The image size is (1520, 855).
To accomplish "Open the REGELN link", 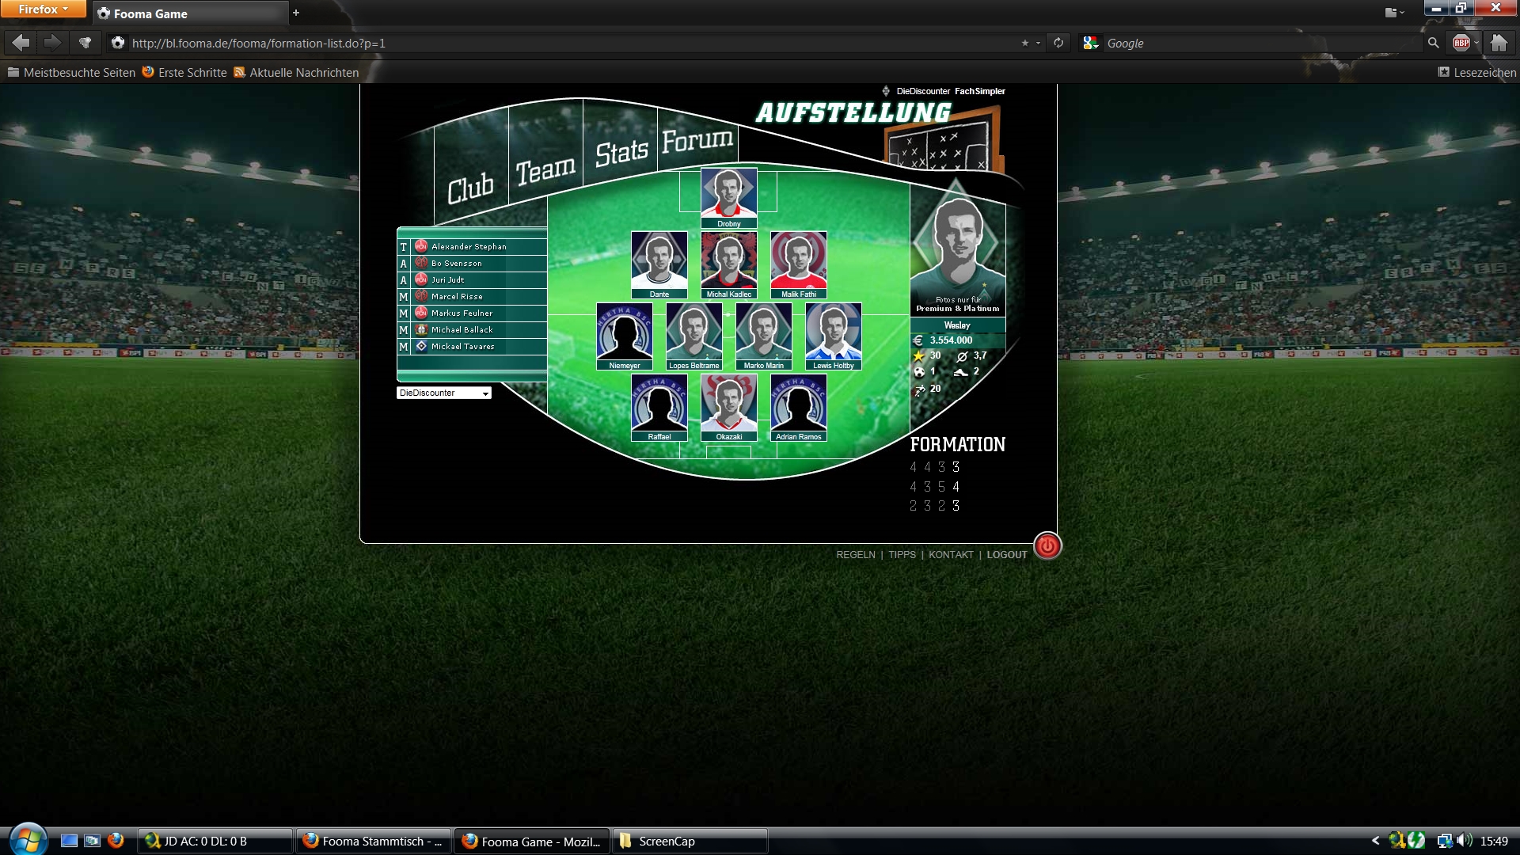I will coord(855,554).
